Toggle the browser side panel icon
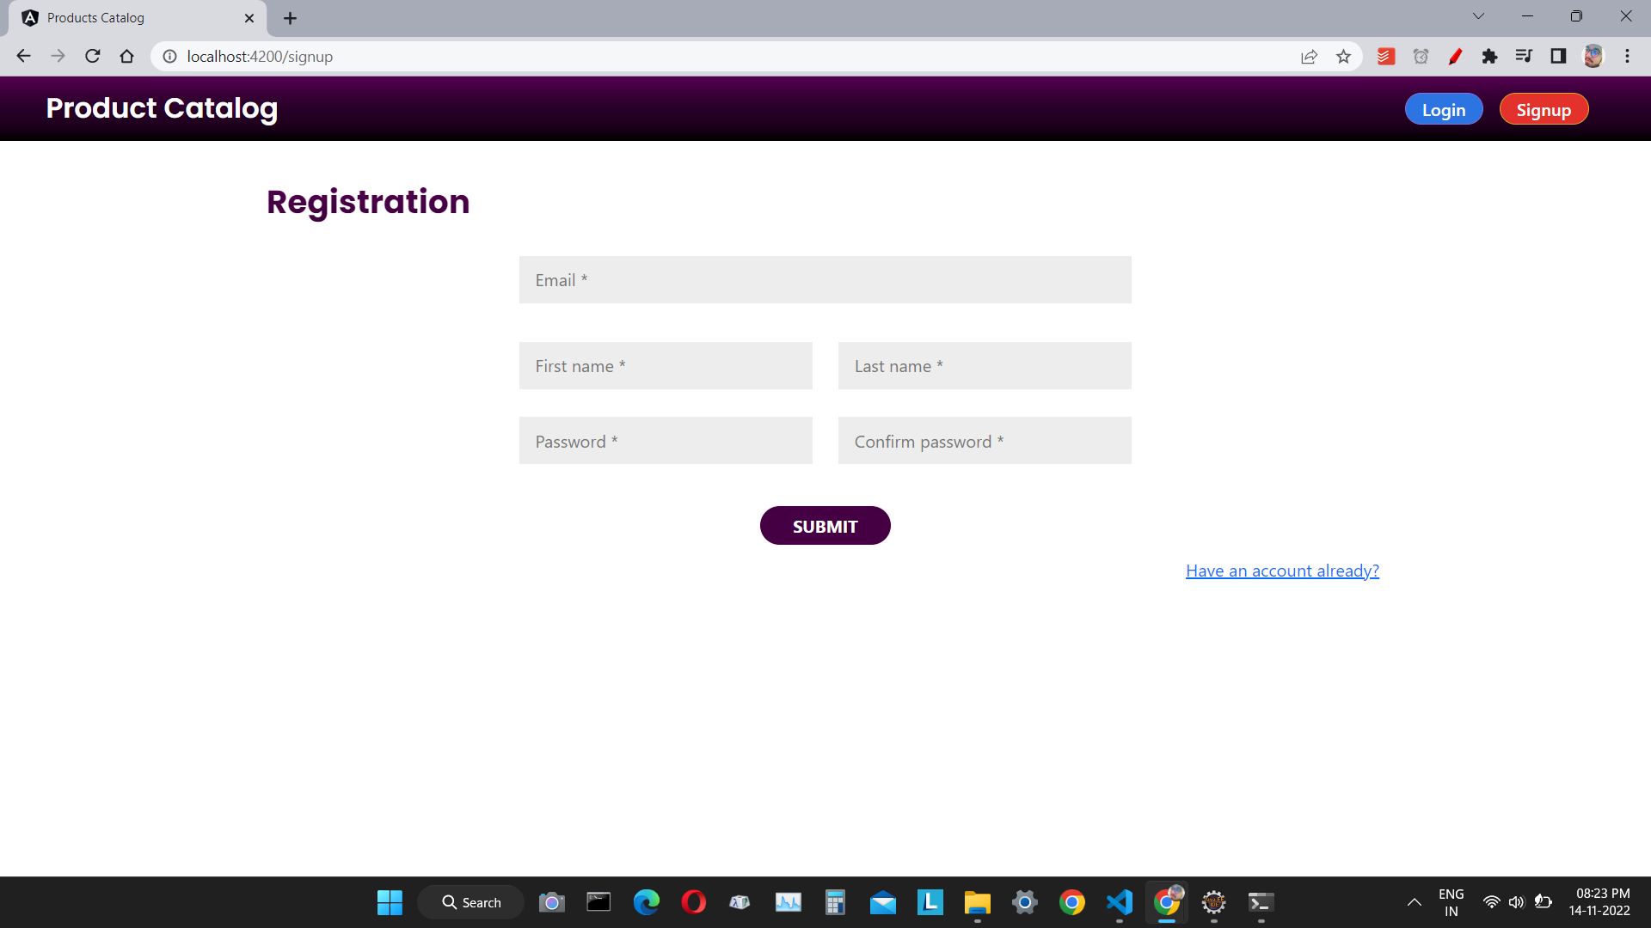Viewport: 1651px width, 928px height. [x=1558, y=57]
